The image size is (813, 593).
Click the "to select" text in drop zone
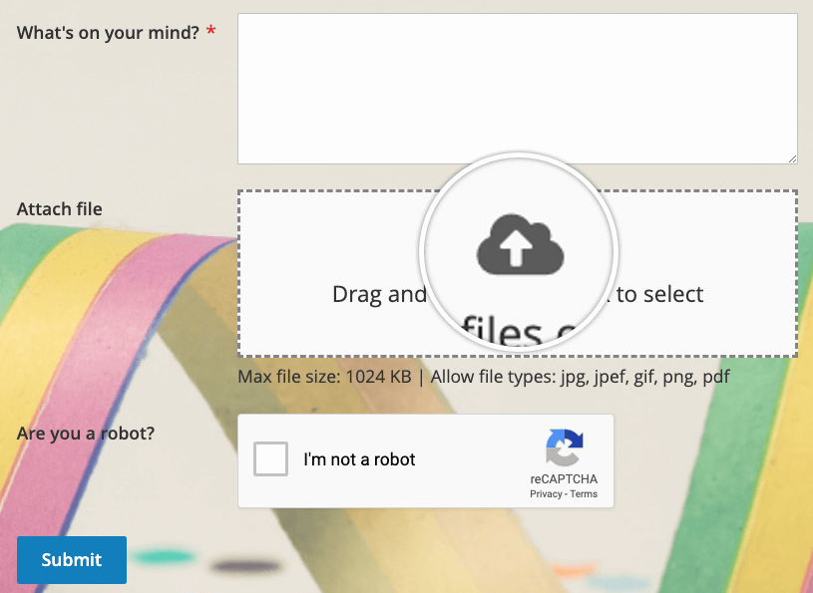[x=659, y=295]
